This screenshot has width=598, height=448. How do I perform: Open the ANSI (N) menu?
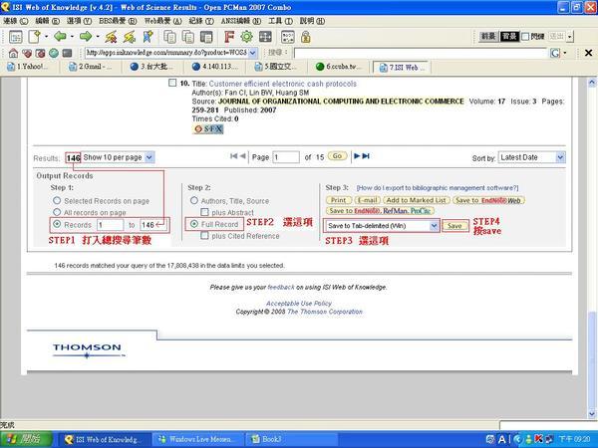241,21
